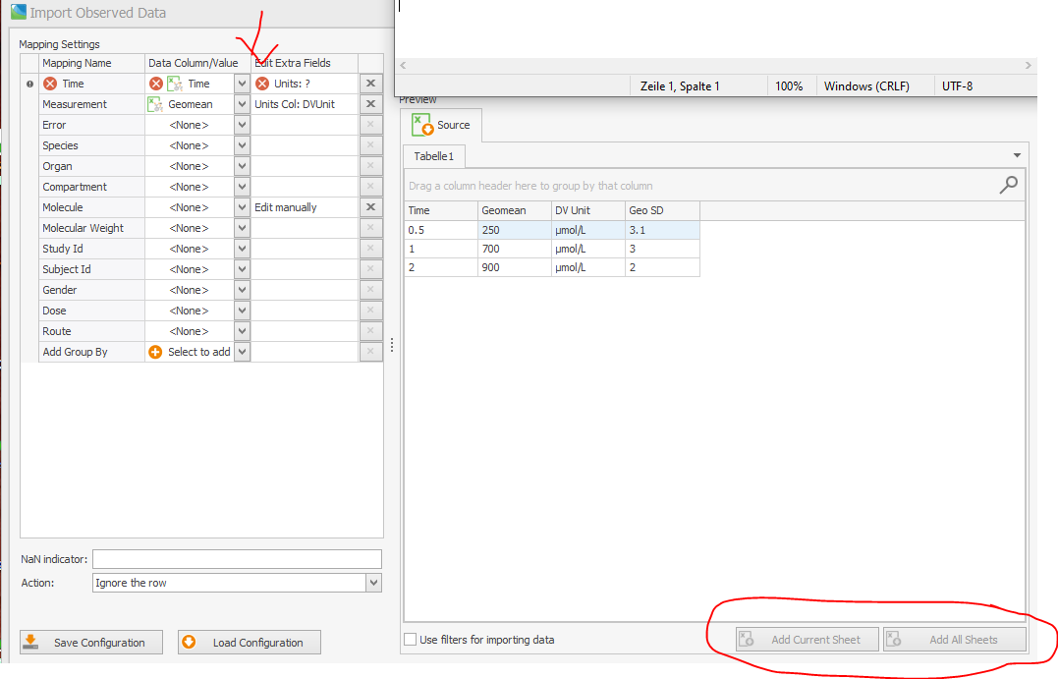
Task: Remove the Time mapping with its X icon
Action: point(370,84)
